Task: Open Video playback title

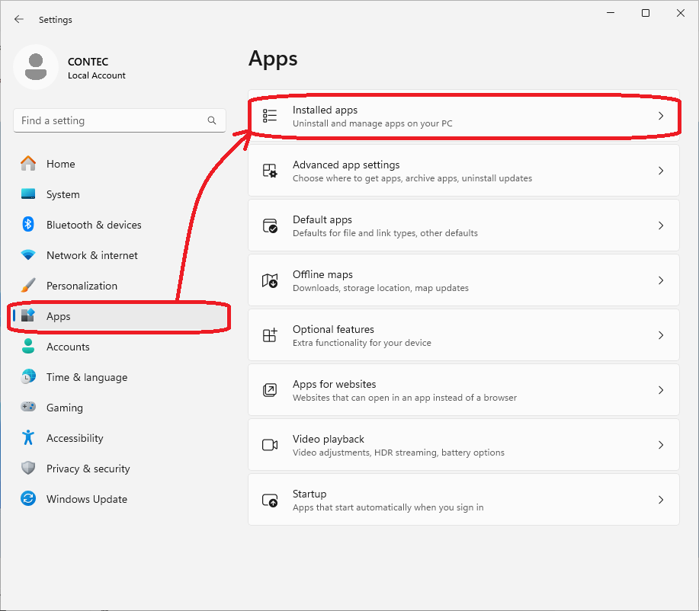Action: (328, 439)
